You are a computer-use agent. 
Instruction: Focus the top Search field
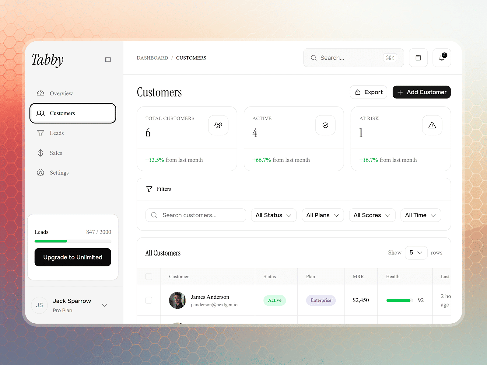click(x=354, y=58)
